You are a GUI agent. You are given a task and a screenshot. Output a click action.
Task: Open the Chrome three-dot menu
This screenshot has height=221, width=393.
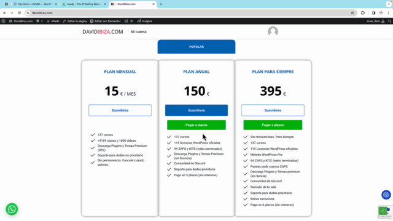click(x=389, y=13)
